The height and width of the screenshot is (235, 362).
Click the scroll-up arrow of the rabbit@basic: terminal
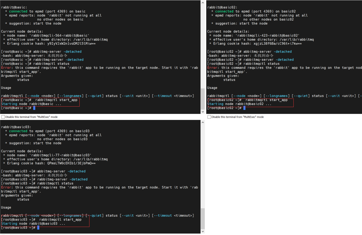[x=203, y=3]
